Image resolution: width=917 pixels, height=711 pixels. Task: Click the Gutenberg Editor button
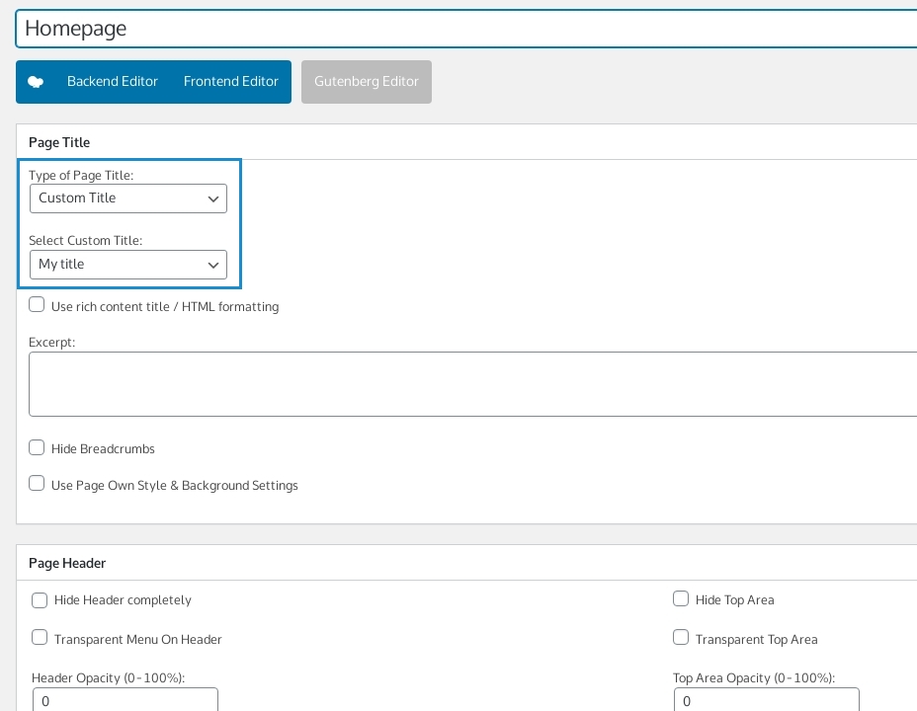click(x=366, y=82)
